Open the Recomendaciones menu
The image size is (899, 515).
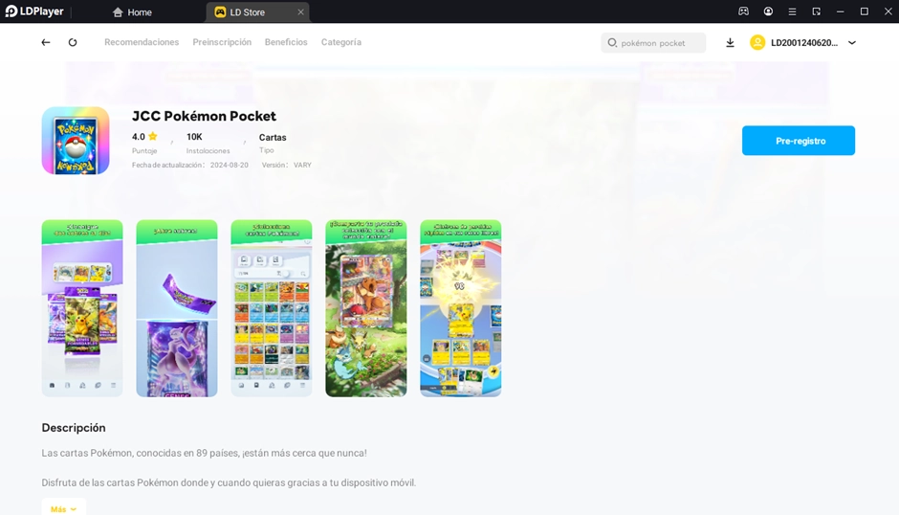(x=142, y=42)
